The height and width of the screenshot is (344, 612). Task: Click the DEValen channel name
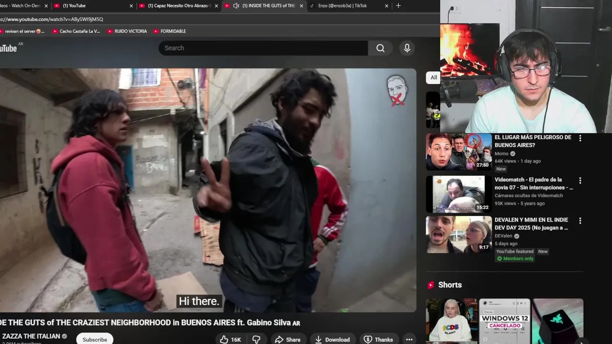(503, 236)
